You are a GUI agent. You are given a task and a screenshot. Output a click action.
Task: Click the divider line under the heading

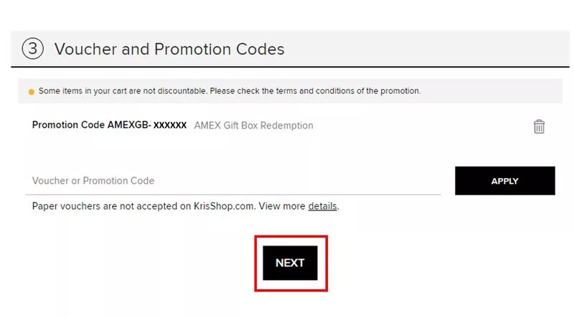(287, 67)
